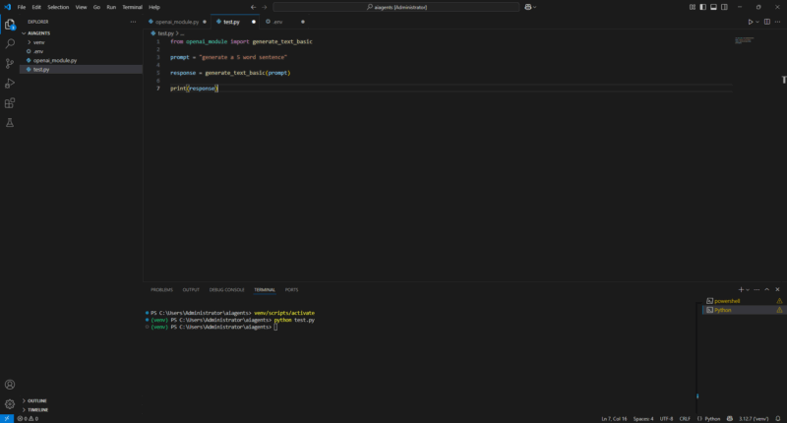Screen dimensions: 787x423
Task: Switch to the PORTS panel tab
Action: coord(291,289)
